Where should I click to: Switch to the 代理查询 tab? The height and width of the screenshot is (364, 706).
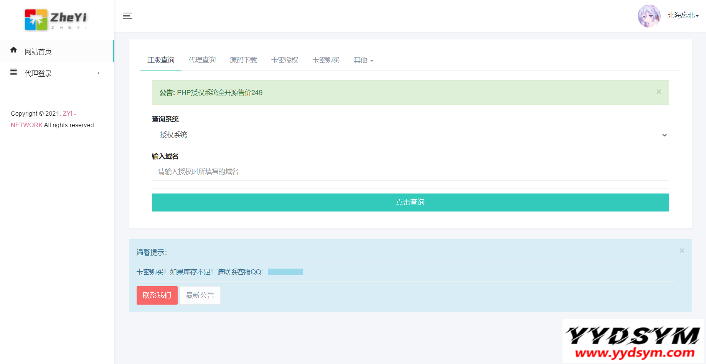tap(202, 60)
